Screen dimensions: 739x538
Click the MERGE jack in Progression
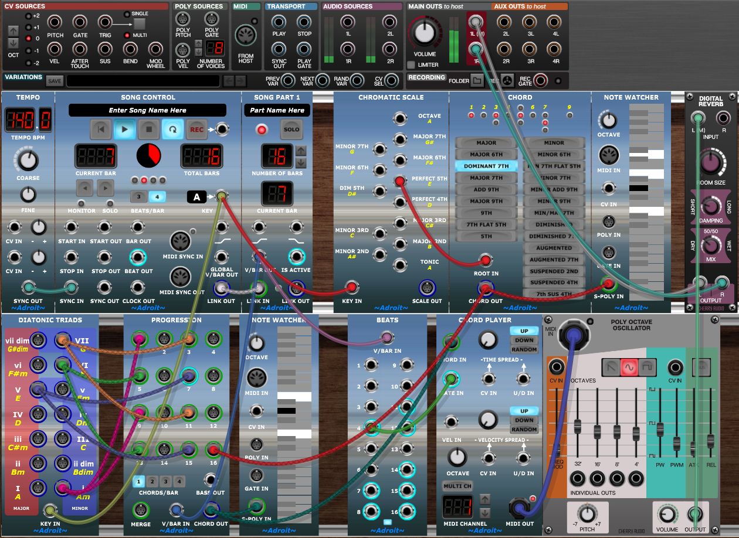[140, 509]
